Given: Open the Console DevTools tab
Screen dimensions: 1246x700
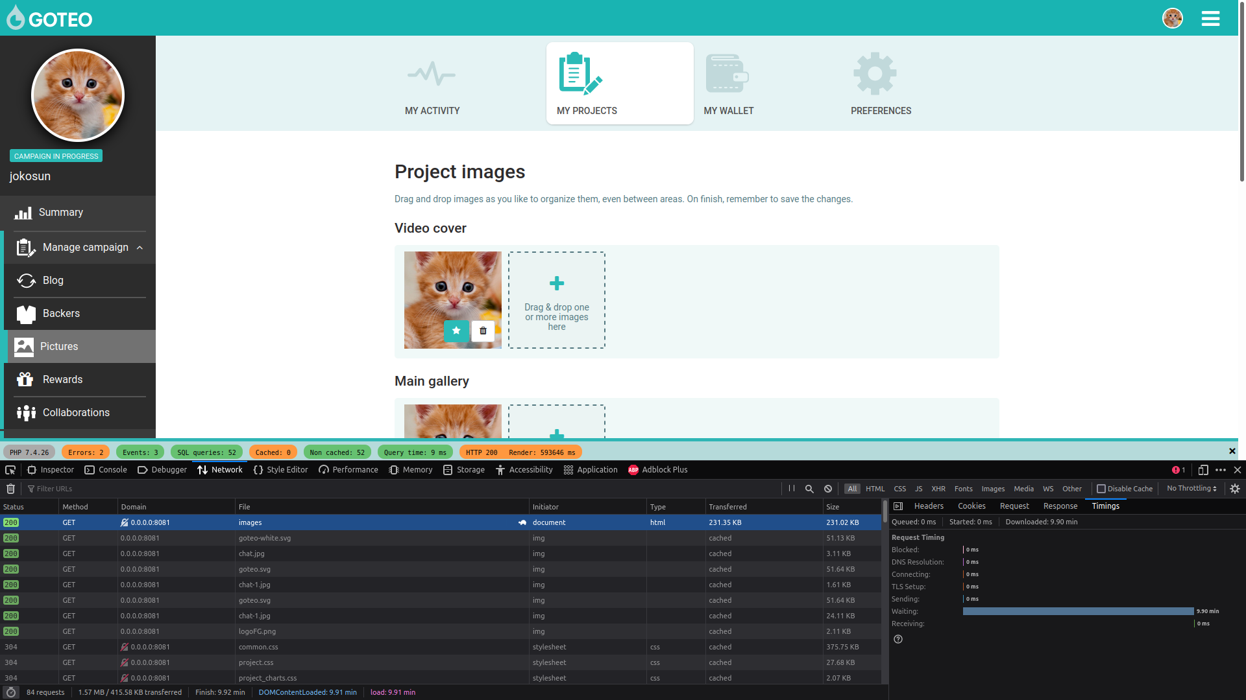Looking at the screenshot, I should [106, 470].
